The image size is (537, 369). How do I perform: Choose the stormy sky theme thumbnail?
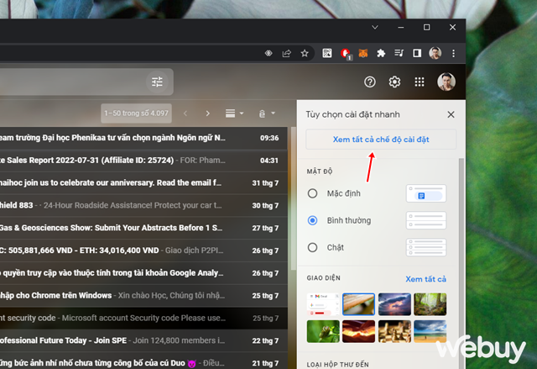394,304
